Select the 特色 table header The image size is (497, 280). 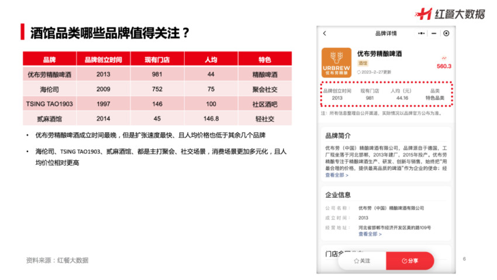click(x=265, y=59)
